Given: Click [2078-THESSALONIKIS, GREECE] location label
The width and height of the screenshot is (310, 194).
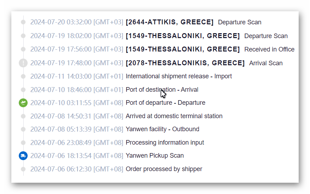Looking at the screenshot, I should (x=185, y=63).
